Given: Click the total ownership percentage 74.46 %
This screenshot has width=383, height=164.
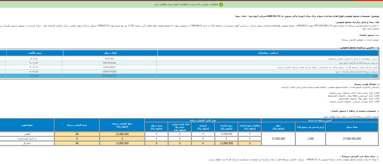Looking at the screenshot, I should click(x=34, y=76).
